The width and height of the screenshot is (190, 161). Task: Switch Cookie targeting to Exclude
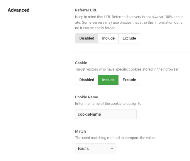point(129,80)
